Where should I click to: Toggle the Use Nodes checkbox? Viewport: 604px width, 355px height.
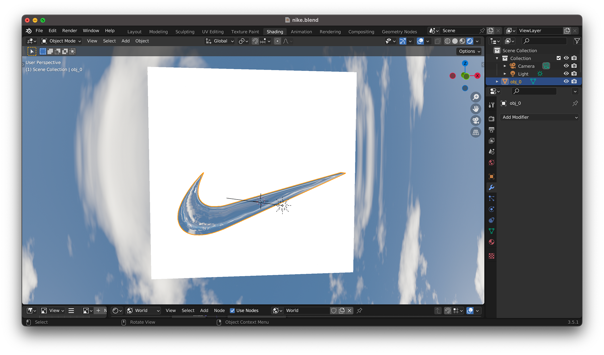pos(232,311)
